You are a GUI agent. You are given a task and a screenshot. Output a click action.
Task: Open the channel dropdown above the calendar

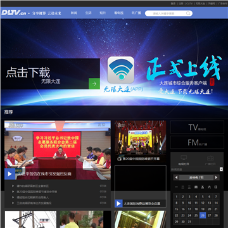(x=221, y=169)
